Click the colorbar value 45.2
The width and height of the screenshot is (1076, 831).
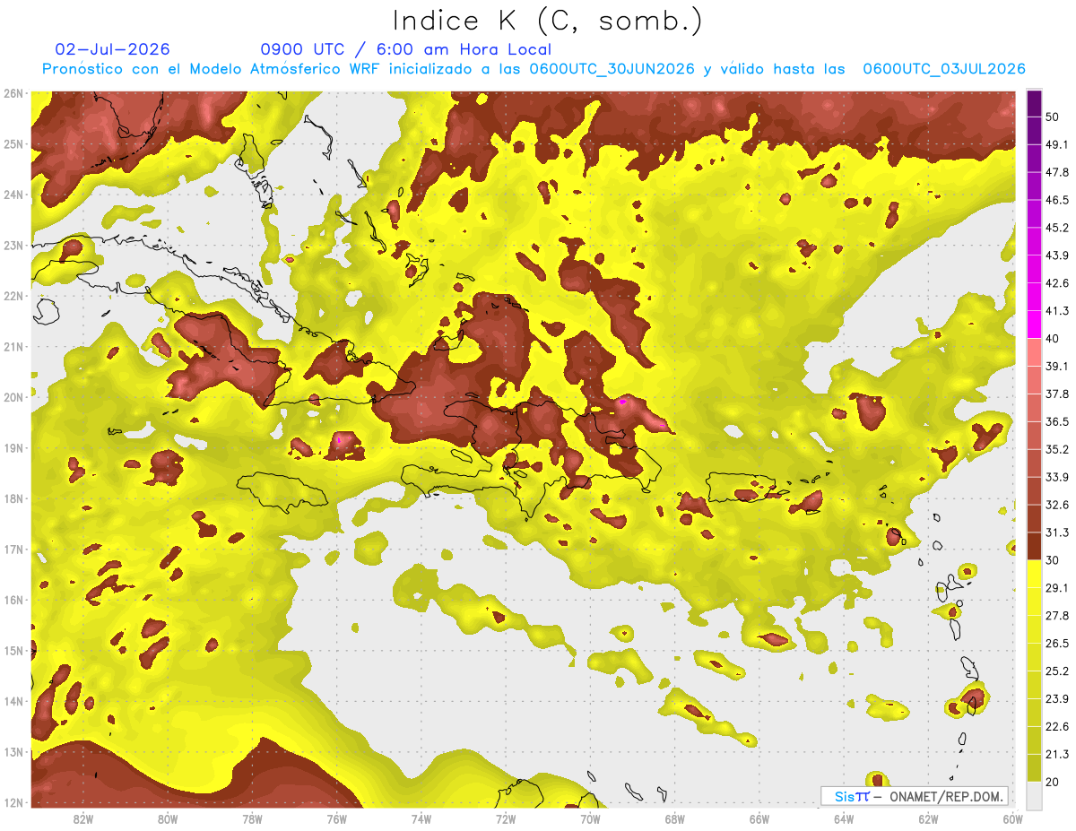[1057, 228]
